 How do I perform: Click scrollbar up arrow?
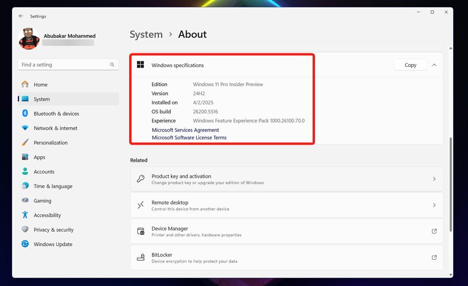(x=451, y=48)
